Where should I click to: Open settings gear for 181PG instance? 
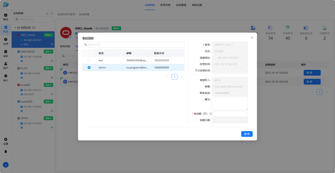(x=52, y=128)
